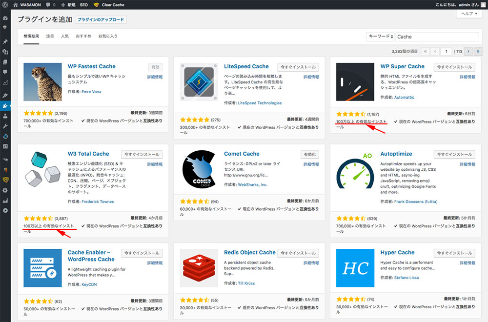Open the orange shield sidebar icon
Screen dimensions: 488x322
click(5, 170)
